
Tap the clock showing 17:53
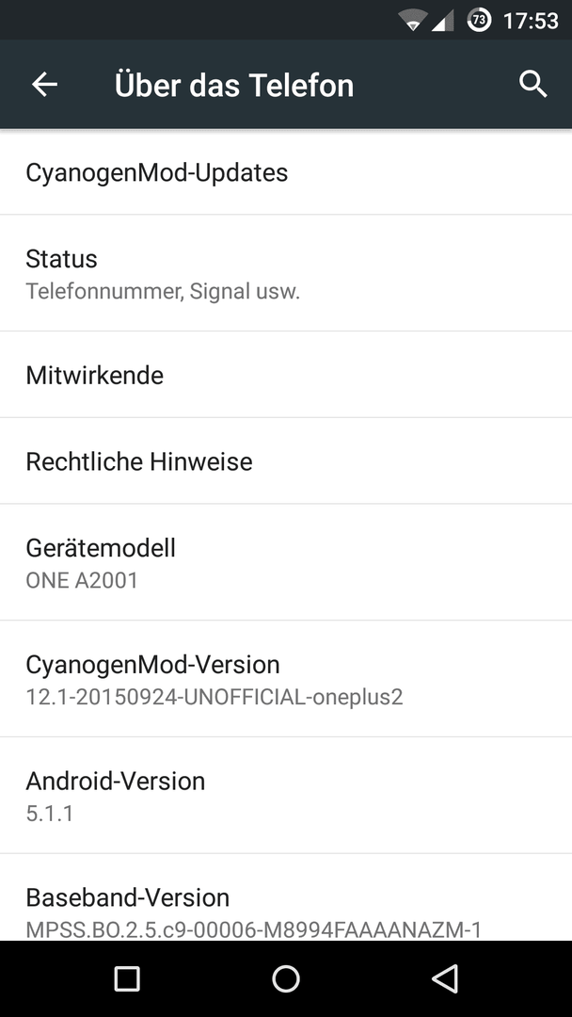pyautogui.click(x=531, y=21)
